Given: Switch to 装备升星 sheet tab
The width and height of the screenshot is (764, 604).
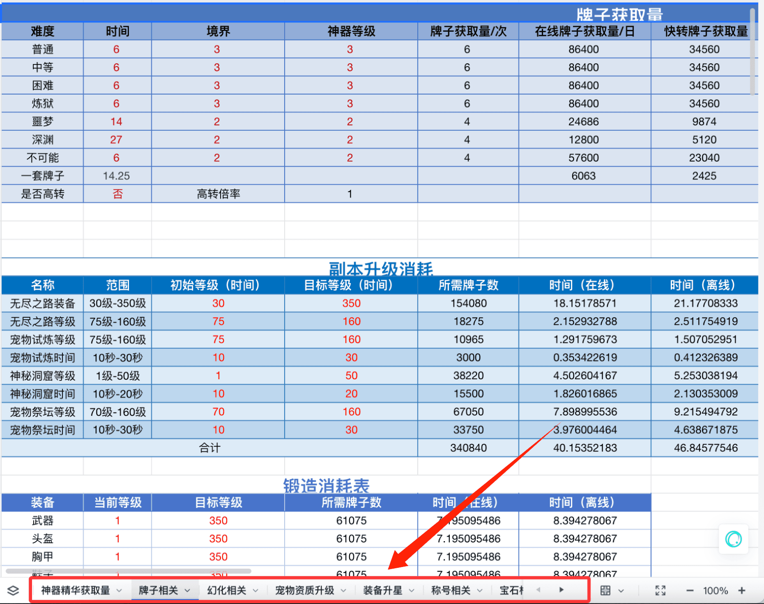Looking at the screenshot, I should click(383, 590).
